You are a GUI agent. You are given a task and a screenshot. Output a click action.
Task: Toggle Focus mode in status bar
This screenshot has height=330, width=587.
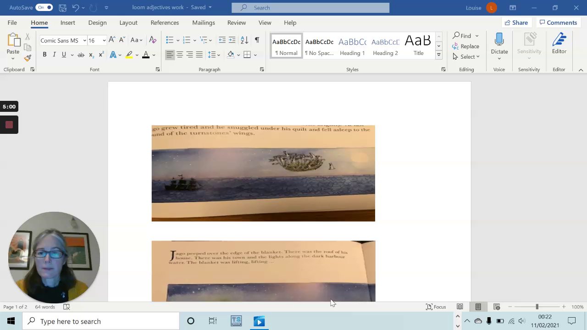pyautogui.click(x=436, y=307)
